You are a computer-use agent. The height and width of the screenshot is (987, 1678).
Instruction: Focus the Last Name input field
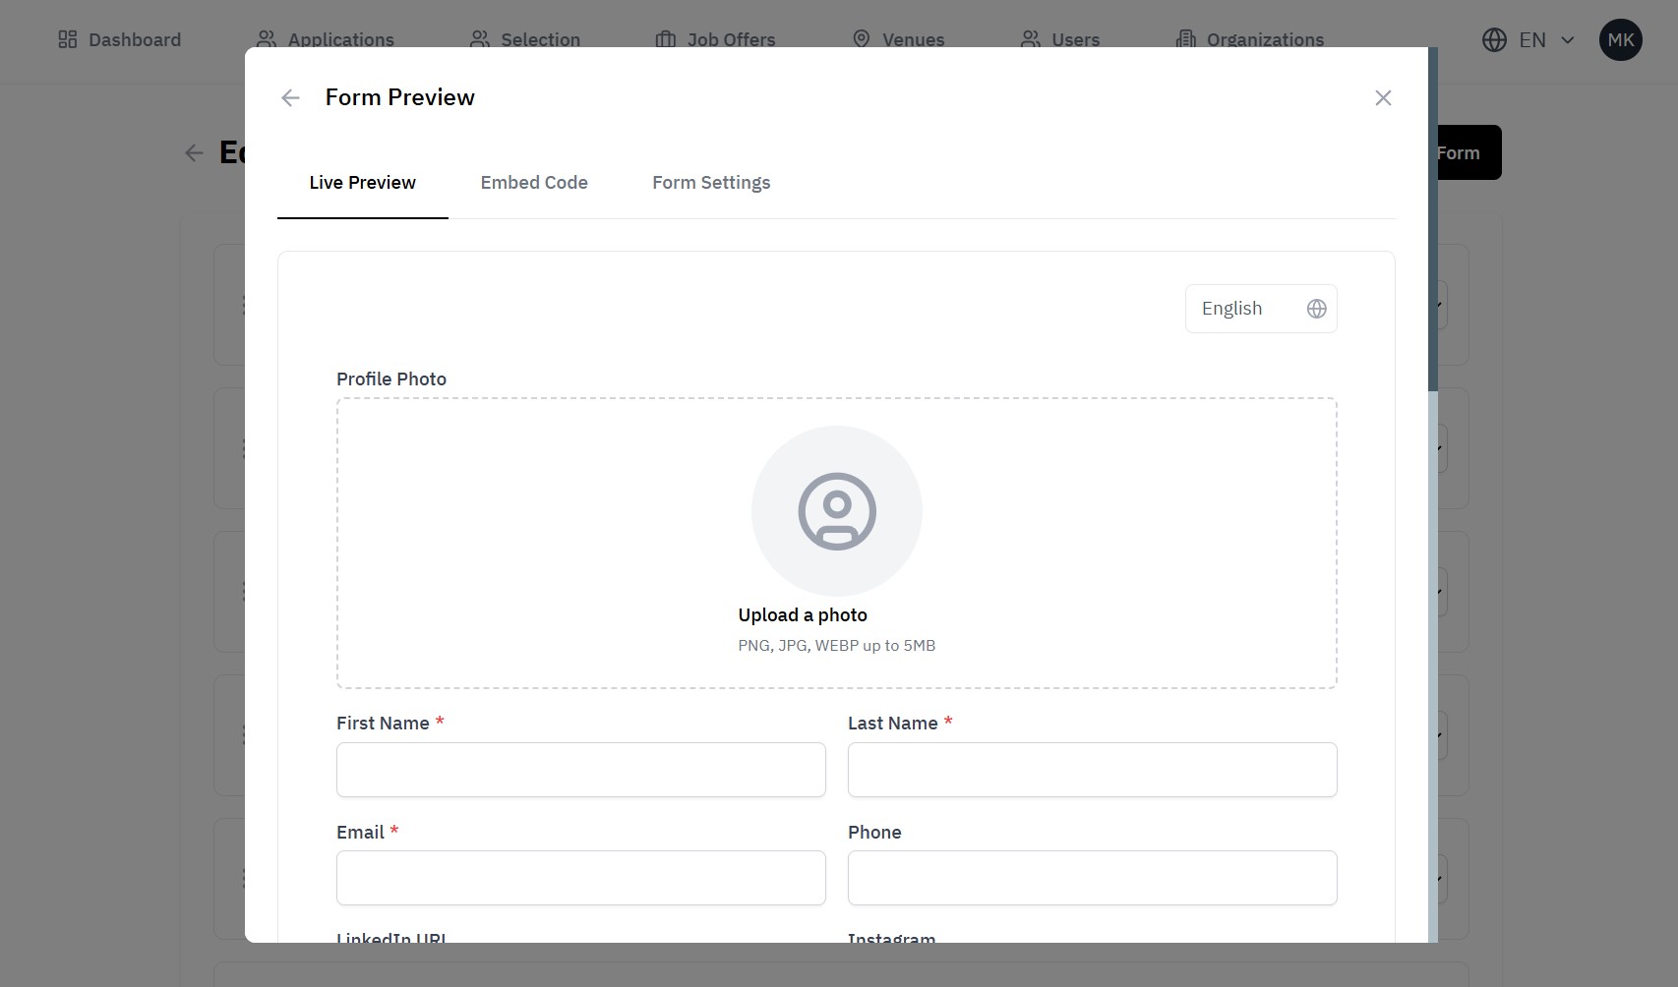(1092, 770)
